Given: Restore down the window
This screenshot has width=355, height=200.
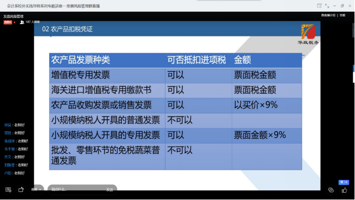Looking at the screenshot, I should [x=342, y=6].
